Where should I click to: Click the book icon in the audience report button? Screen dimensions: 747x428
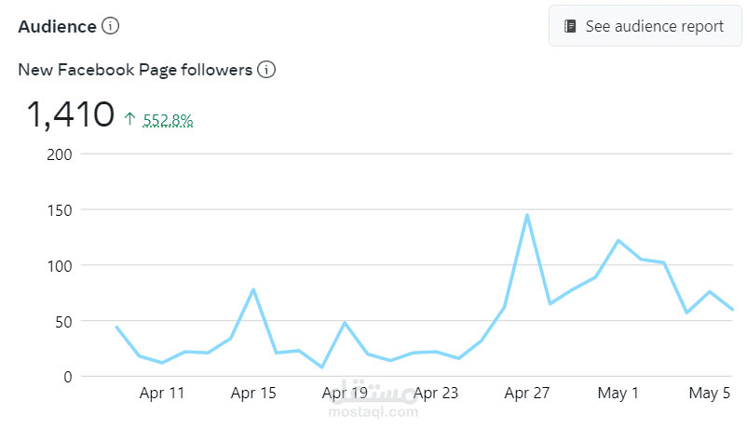(570, 26)
